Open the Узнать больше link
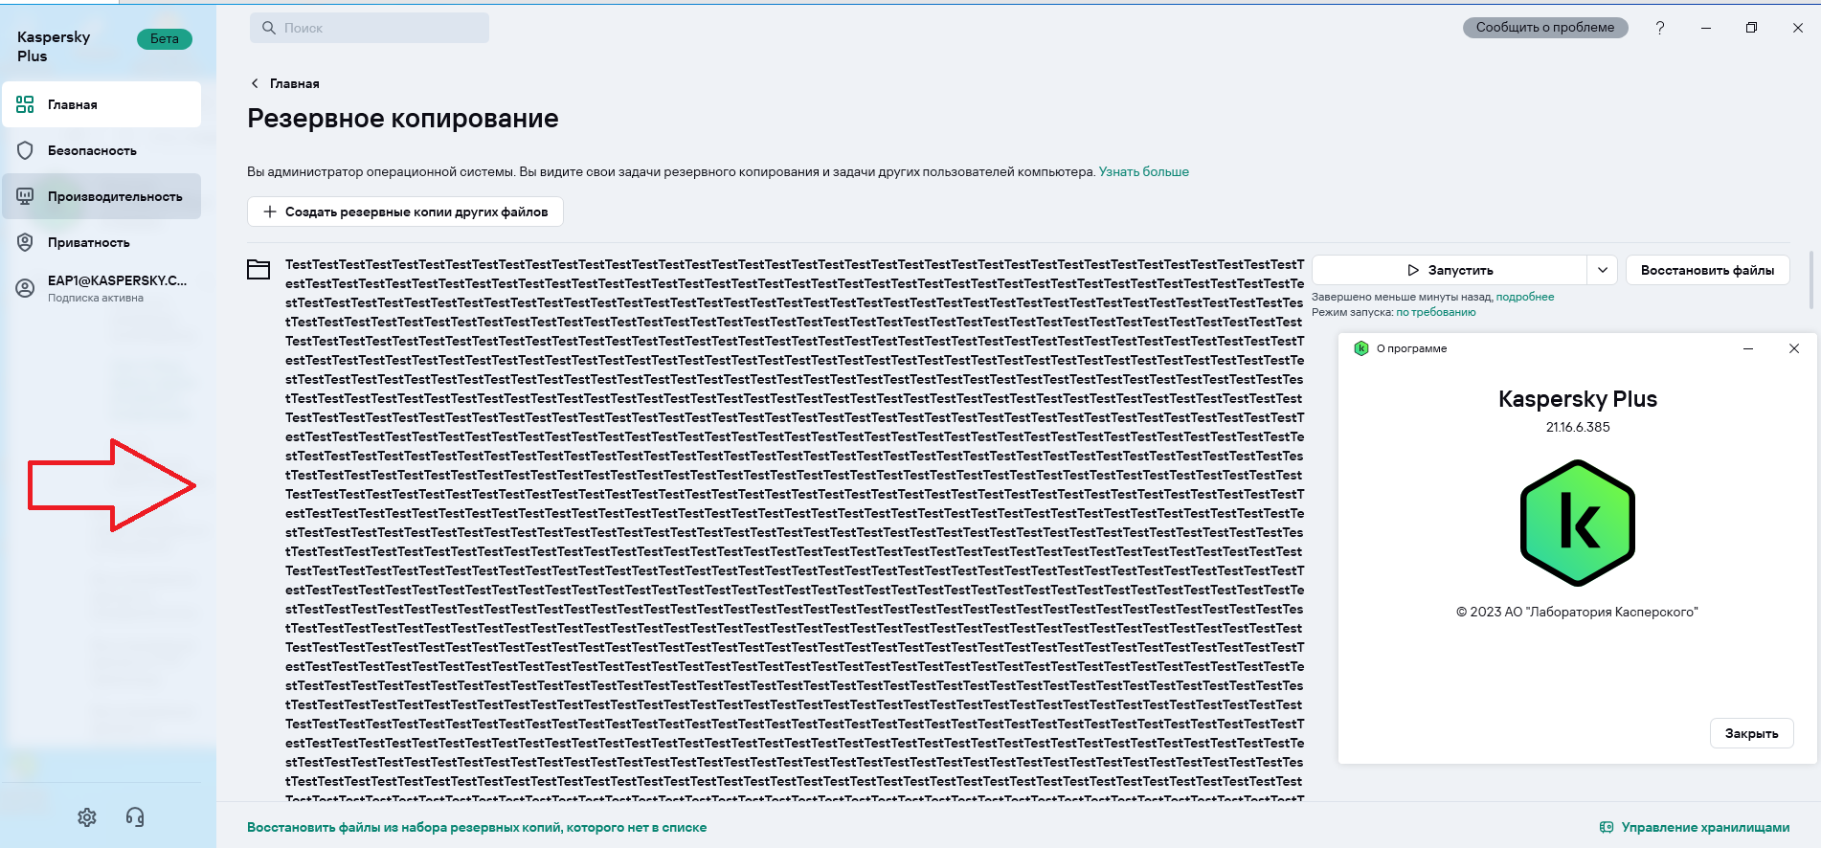This screenshot has width=1821, height=848. point(1143,172)
